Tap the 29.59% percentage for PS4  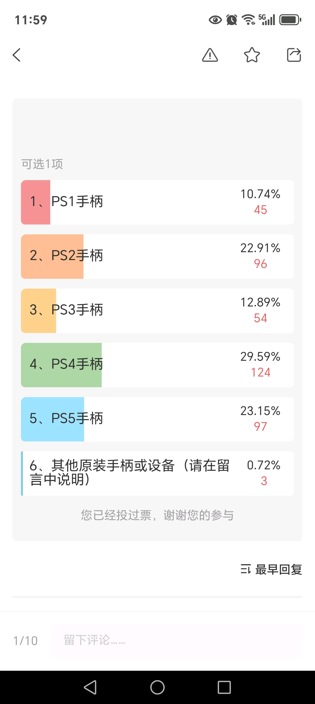[x=260, y=357]
